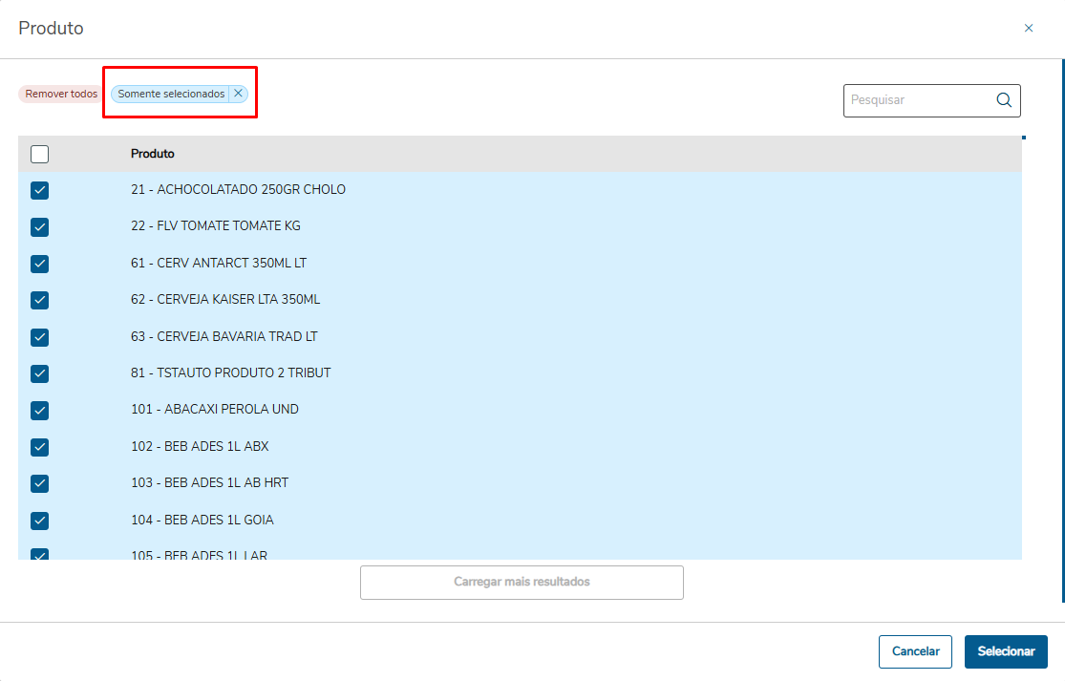
Task: Click the Produto column header
Action: (152, 154)
